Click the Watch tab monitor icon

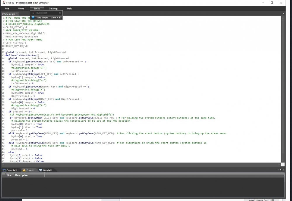(x=40, y=170)
